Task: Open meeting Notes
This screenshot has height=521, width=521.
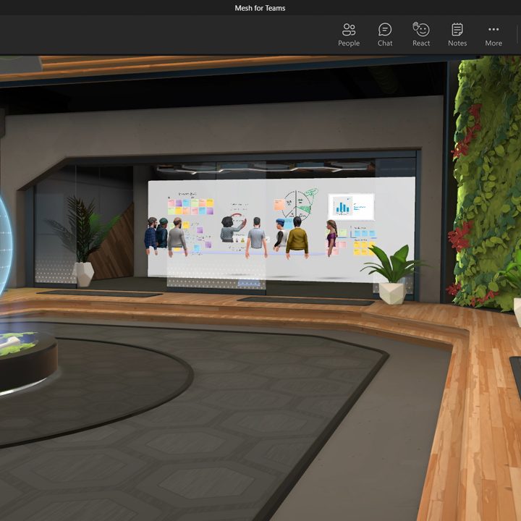Action: click(x=457, y=34)
